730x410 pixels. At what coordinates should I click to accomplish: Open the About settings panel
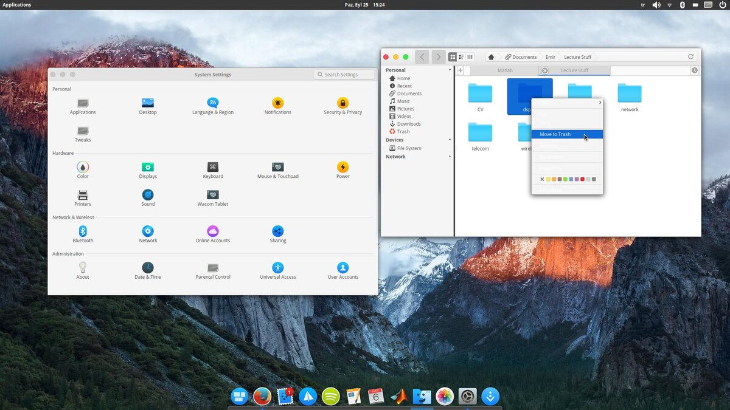pos(83,272)
